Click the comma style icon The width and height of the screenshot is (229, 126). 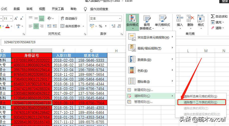tap(106, 26)
